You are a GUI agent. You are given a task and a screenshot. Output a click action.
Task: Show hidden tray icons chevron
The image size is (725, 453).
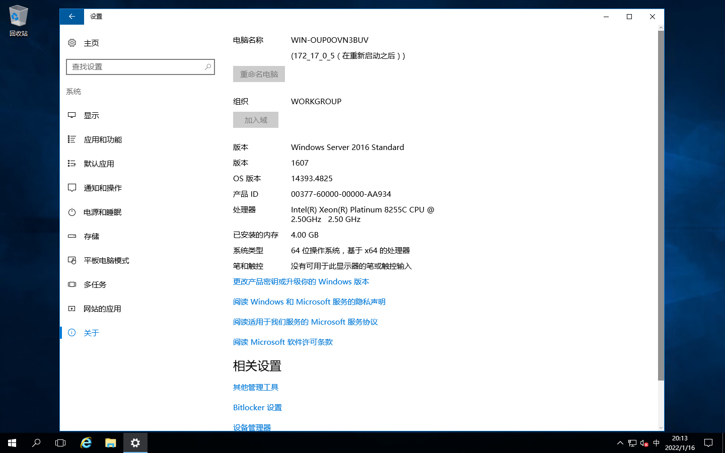(x=620, y=443)
